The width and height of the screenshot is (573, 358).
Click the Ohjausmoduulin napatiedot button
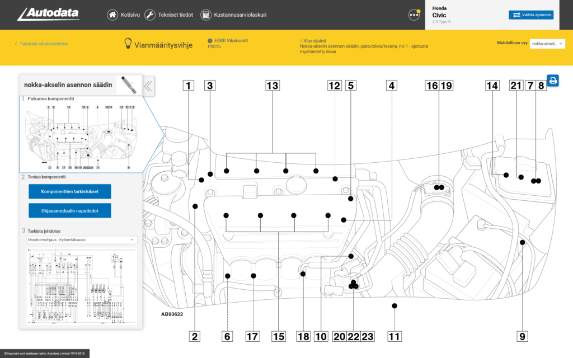click(x=69, y=210)
